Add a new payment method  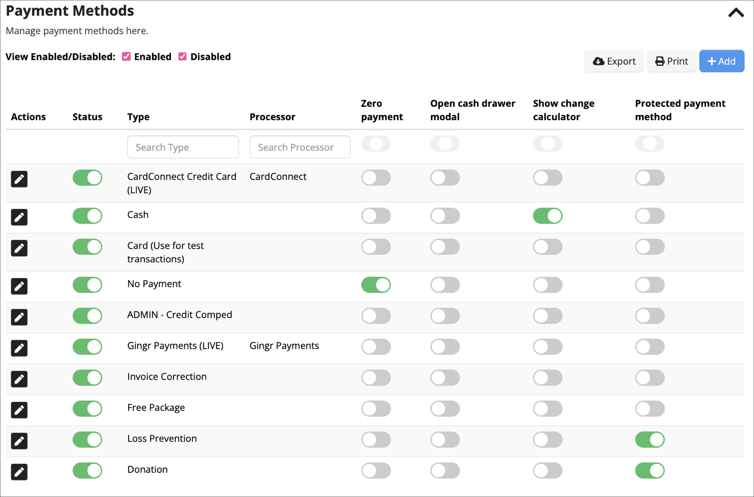[721, 61]
